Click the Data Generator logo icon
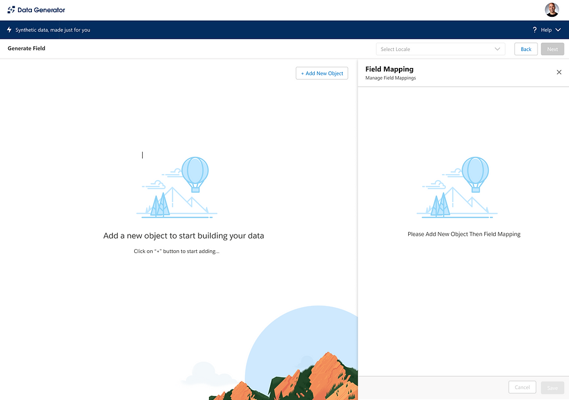Image resolution: width=569 pixels, height=400 pixels. coord(11,10)
